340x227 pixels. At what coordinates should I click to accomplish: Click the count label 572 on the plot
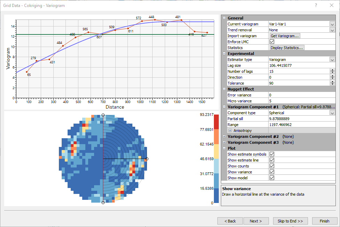pos(139,18)
